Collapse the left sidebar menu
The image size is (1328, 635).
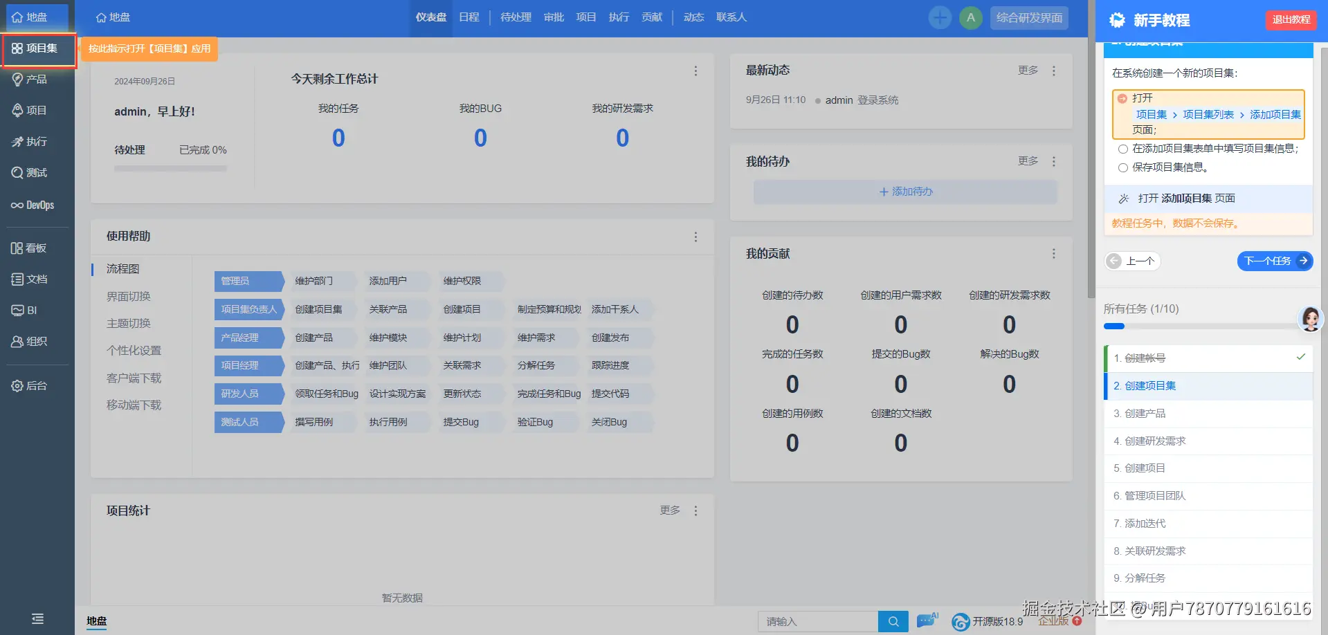coord(37,618)
